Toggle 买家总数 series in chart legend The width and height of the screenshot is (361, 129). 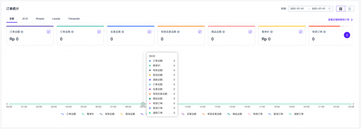pos(189,114)
